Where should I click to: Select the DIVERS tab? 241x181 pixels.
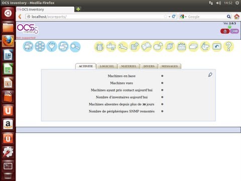tap(149, 66)
